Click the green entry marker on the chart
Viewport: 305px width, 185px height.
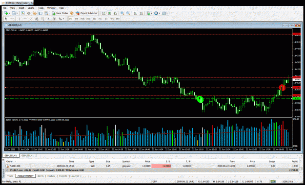[200, 99]
